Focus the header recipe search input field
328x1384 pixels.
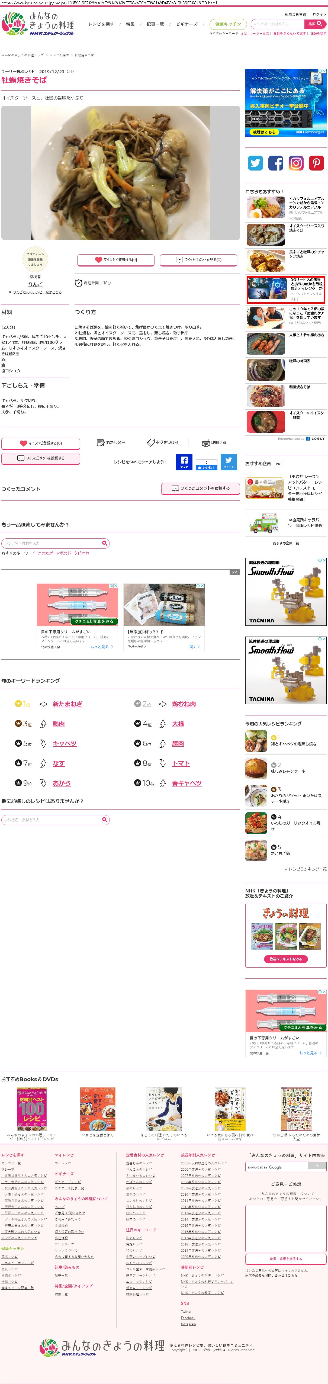coord(277,24)
